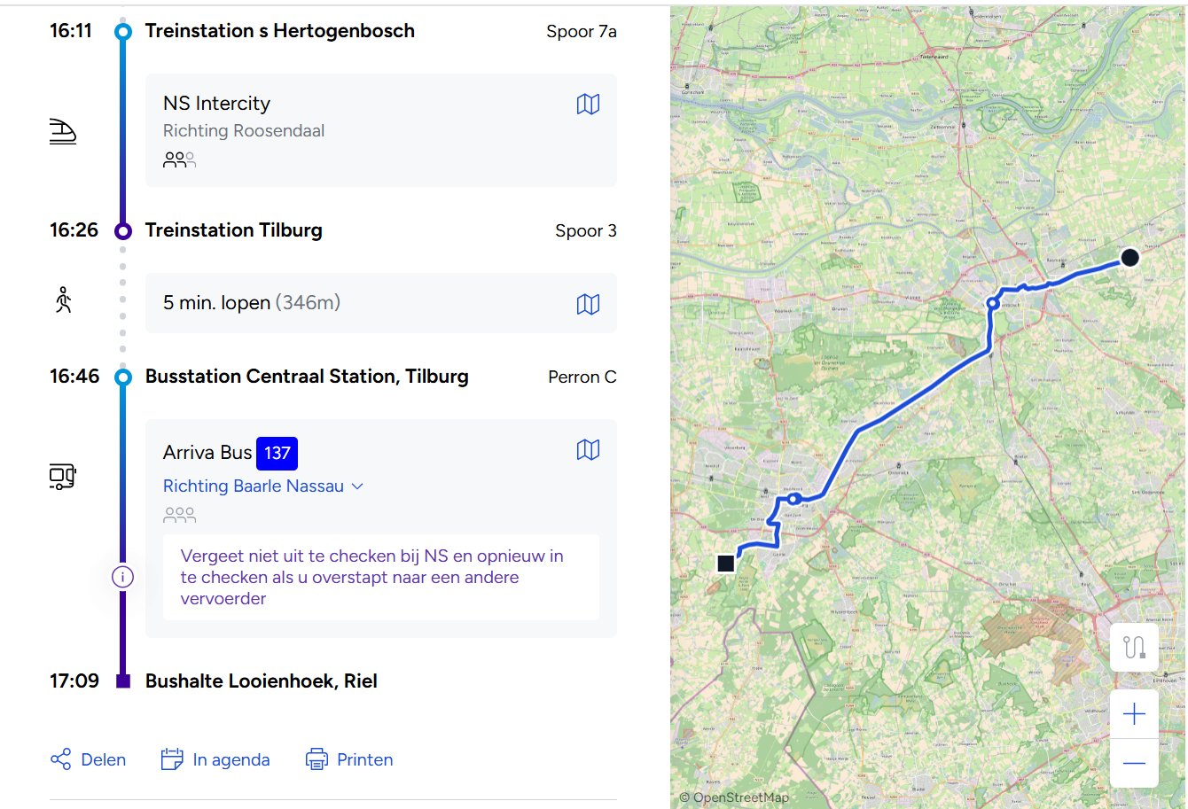This screenshot has height=809, width=1188.
Task: Click the timeline stop marker at 16:46
Action: (x=123, y=377)
